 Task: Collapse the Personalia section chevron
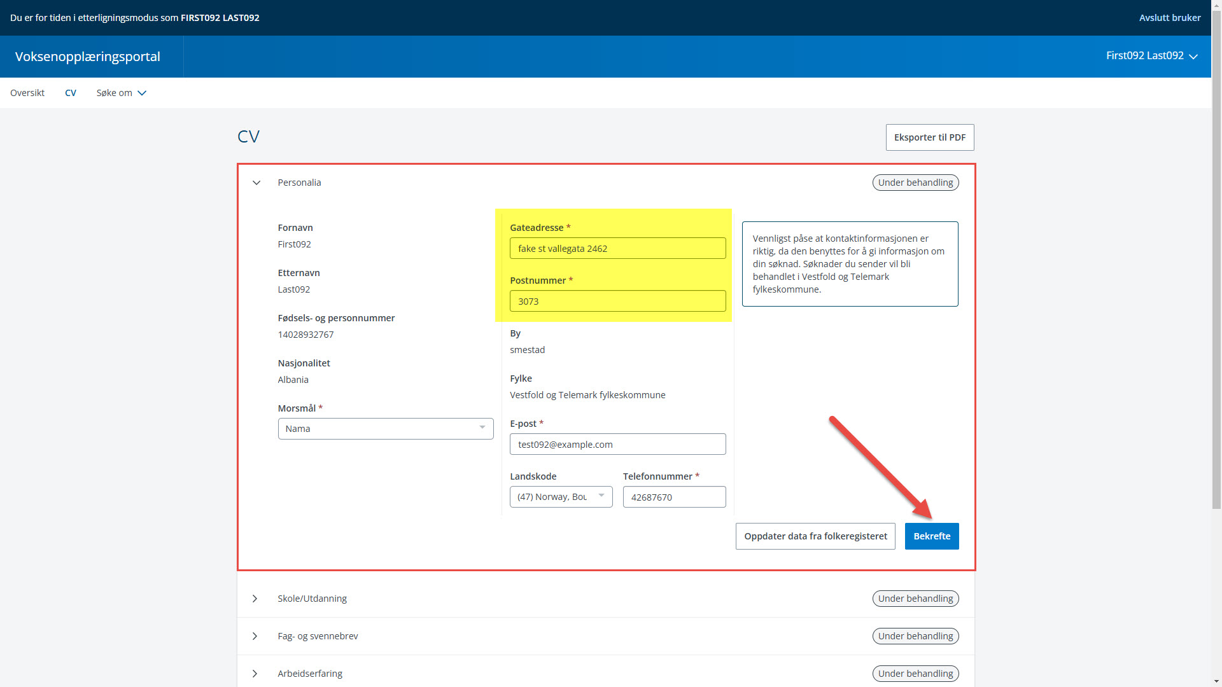tap(256, 183)
